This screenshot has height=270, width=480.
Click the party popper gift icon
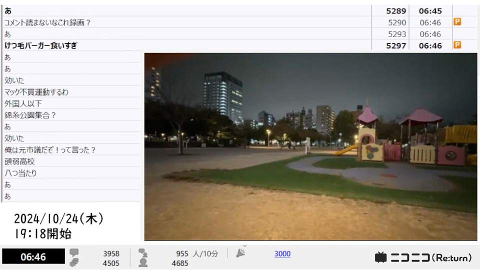tap(240, 253)
